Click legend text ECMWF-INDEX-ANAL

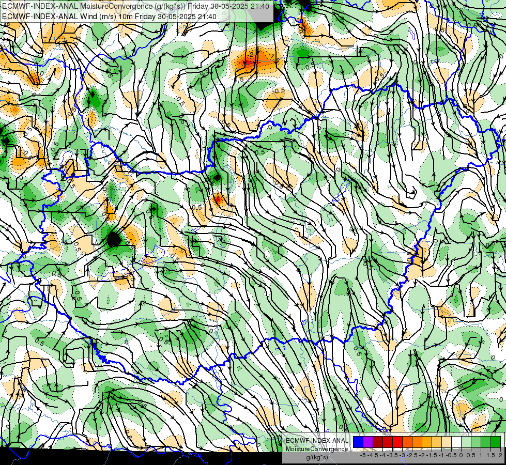pyautogui.click(x=317, y=441)
